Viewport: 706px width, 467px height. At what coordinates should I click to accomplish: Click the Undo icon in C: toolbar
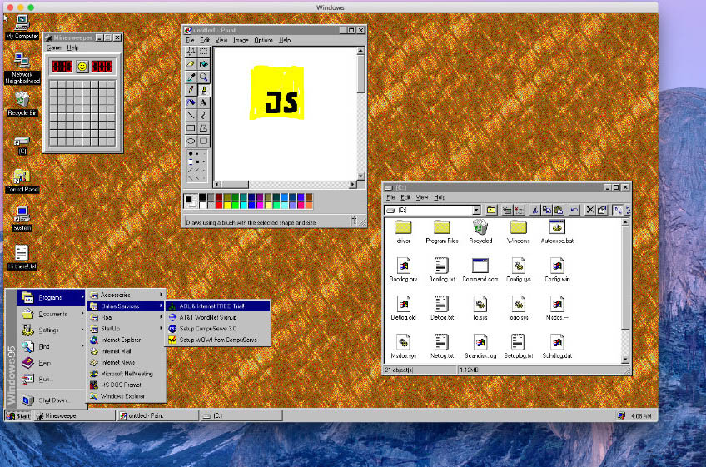(x=574, y=210)
